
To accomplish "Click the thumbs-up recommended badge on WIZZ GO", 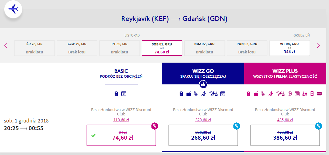I will point(203,84).
